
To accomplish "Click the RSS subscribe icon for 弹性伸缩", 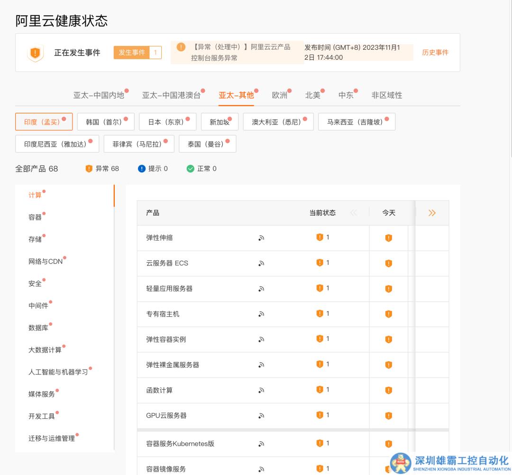I will [x=261, y=238].
